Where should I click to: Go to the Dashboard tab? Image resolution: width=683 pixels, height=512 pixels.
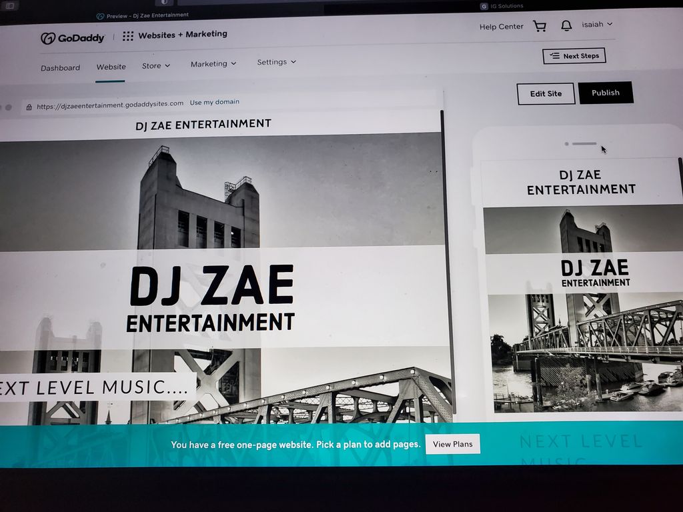click(x=60, y=68)
